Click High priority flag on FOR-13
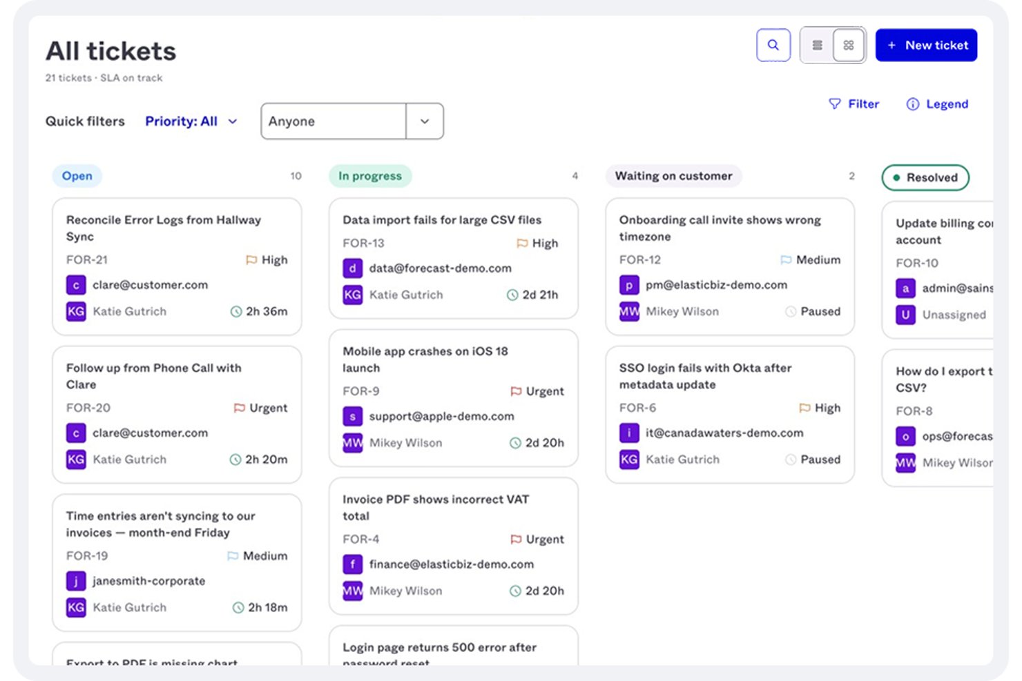This screenshot has width=1022, height=681. (x=522, y=244)
